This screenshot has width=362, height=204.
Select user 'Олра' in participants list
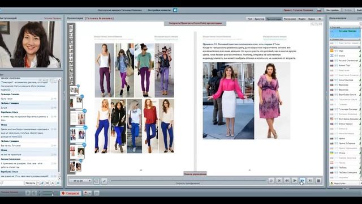[344, 51]
